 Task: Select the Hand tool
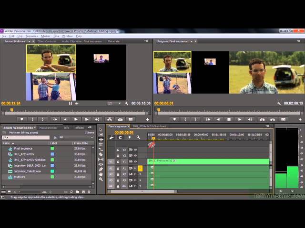(x=101, y=174)
